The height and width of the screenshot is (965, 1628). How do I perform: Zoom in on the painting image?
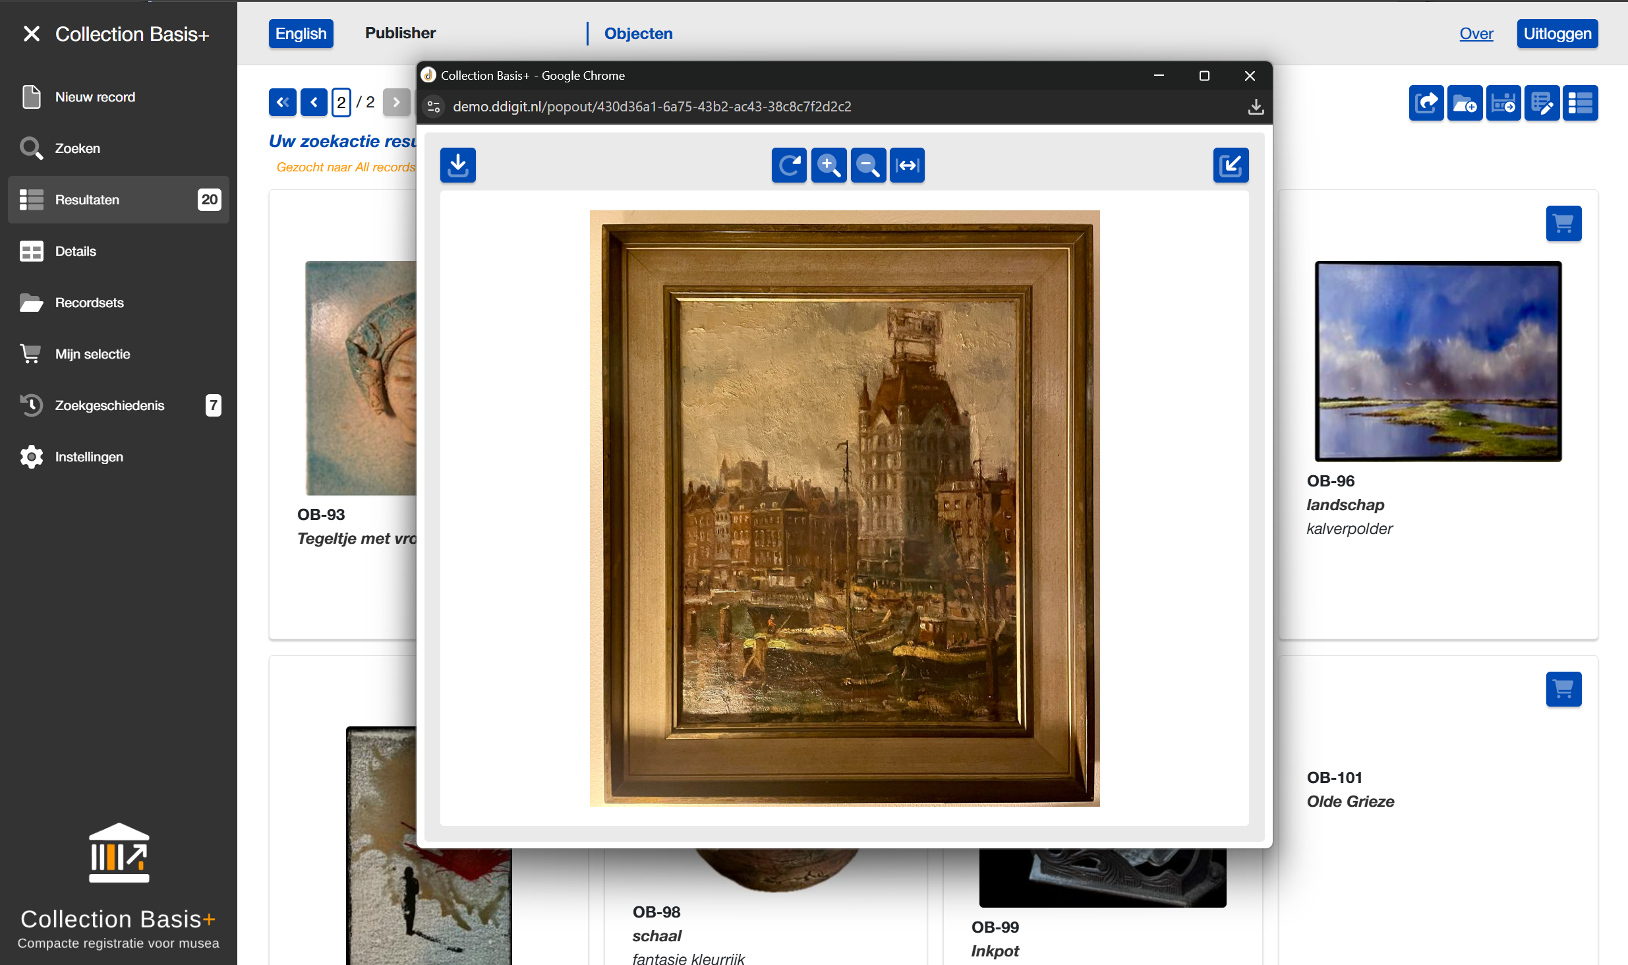[829, 165]
